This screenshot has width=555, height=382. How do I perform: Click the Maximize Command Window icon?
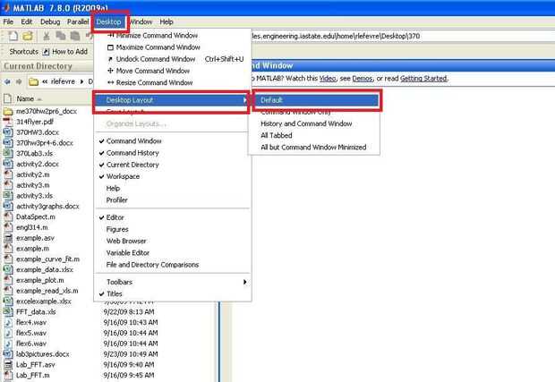(x=110, y=47)
